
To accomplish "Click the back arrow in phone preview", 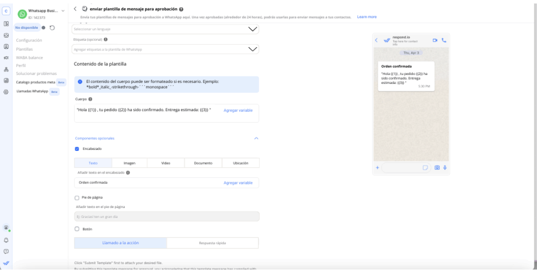I will click(x=377, y=40).
